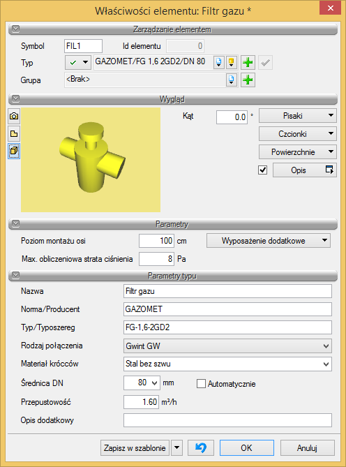Enable the Automatycznie checkbox

201,384
